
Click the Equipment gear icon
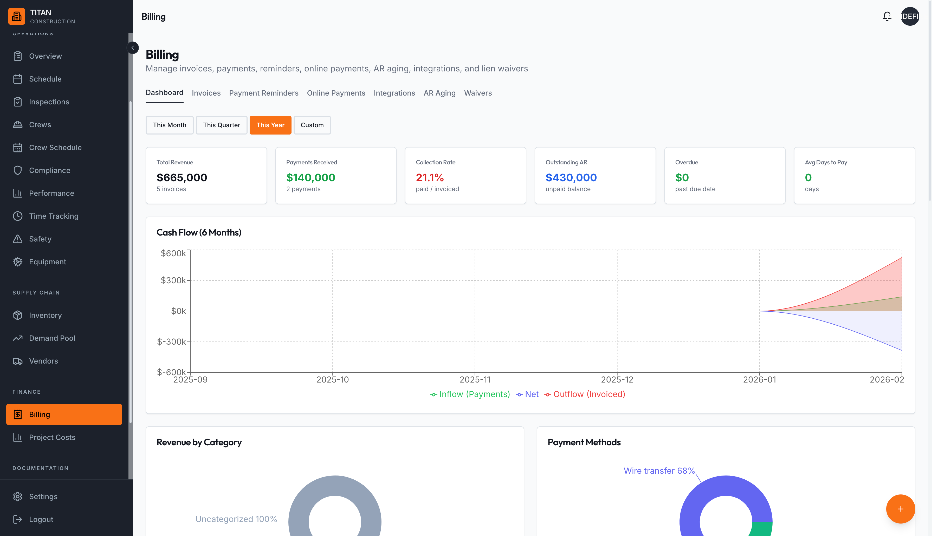[18, 262]
